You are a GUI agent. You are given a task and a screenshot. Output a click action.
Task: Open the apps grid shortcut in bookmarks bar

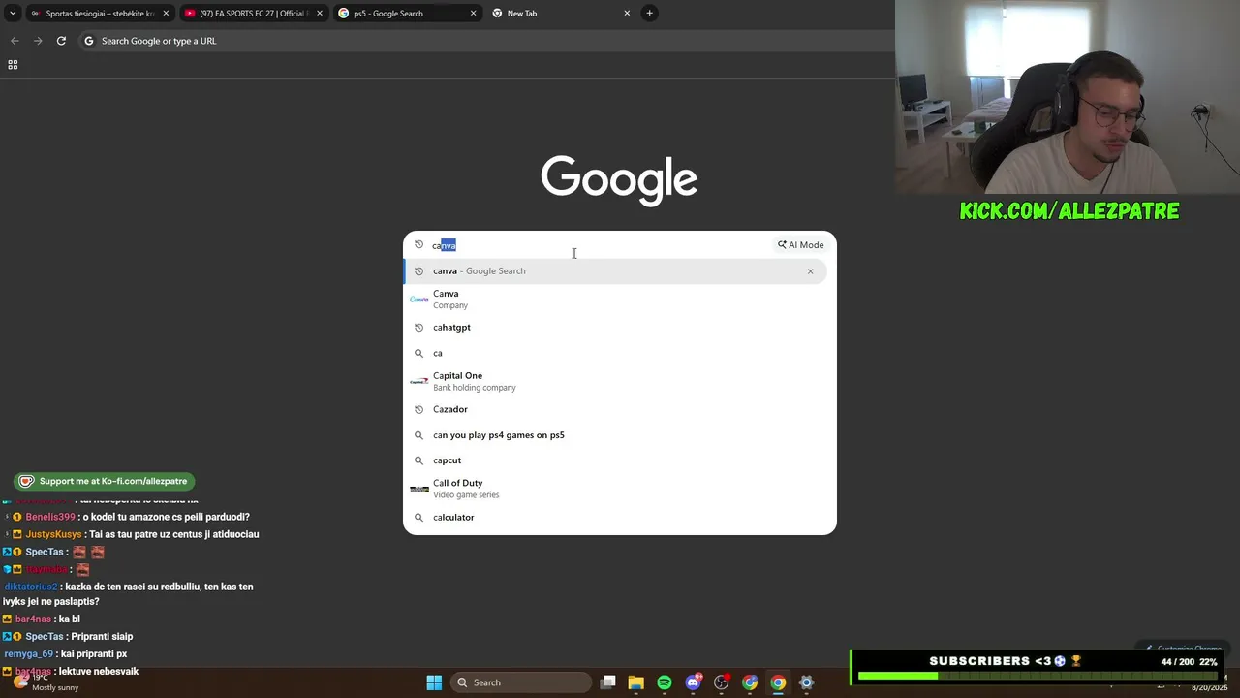click(13, 65)
